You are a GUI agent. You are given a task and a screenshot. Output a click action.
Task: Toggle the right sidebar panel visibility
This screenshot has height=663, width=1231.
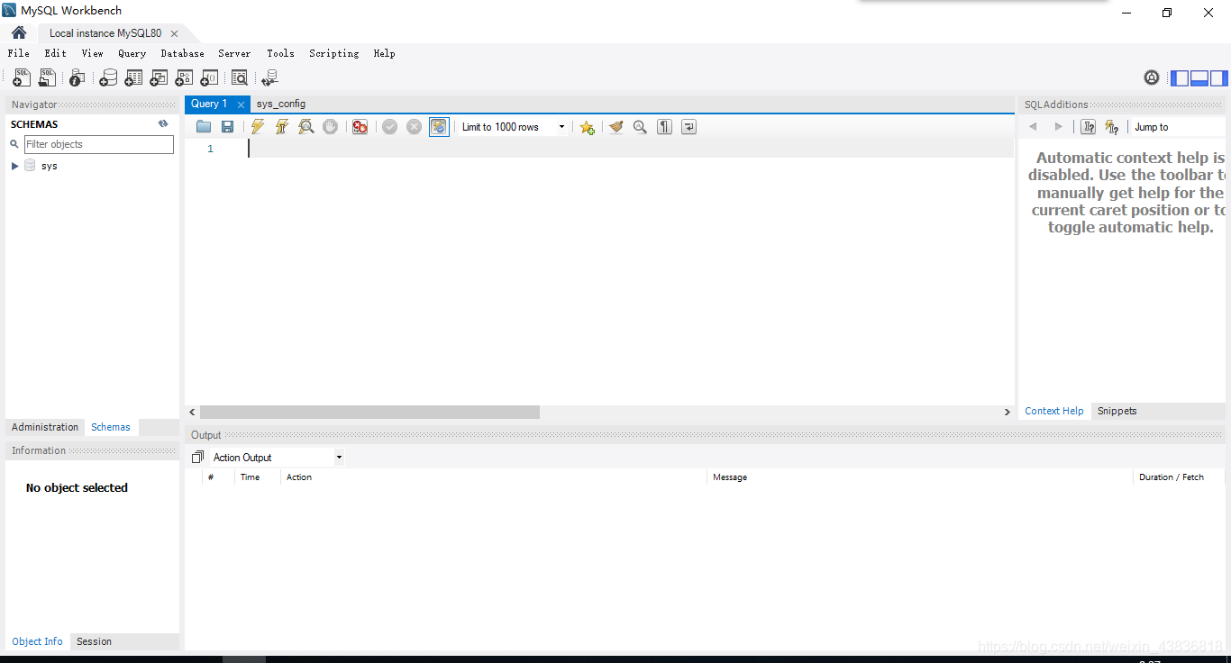pyautogui.click(x=1219, y=77)
